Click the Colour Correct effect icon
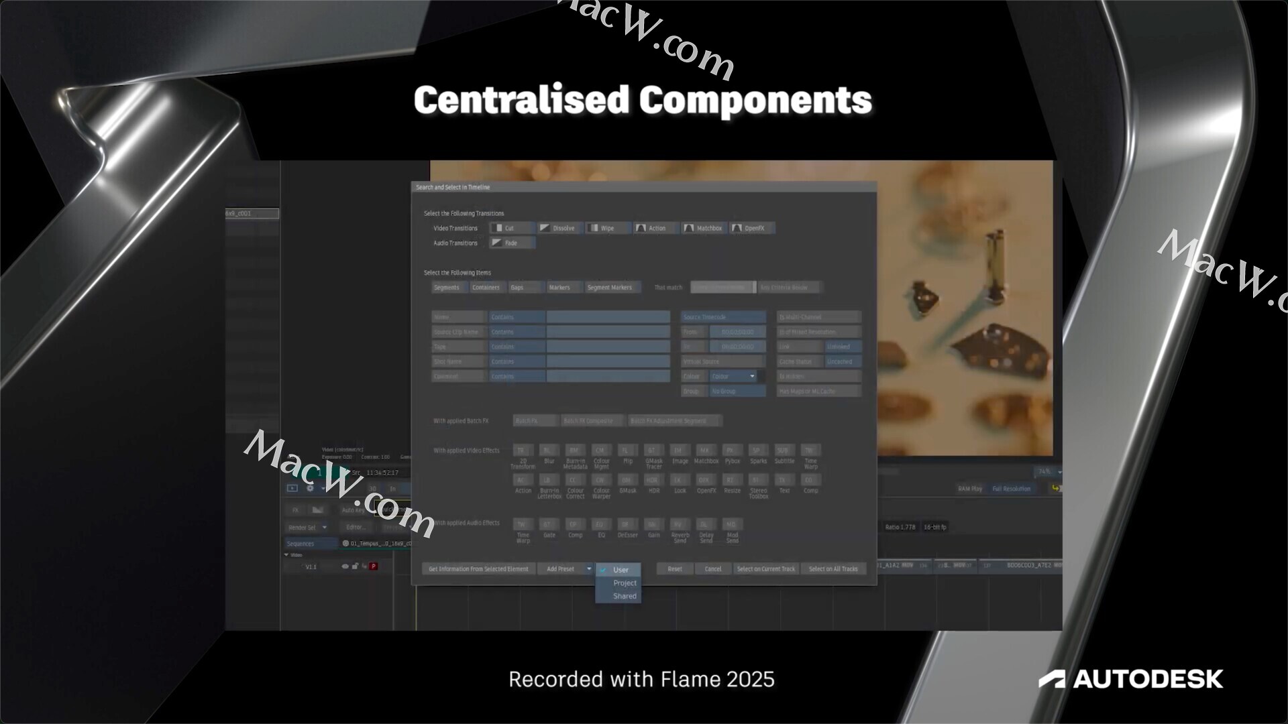This screenshot has height=724, width=1288. pos(574,480)
